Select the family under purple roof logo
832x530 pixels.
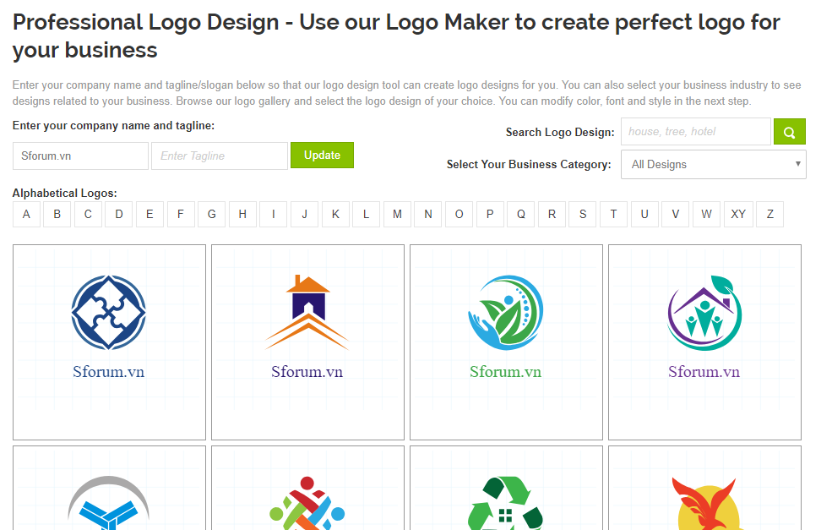coord(704,313)
